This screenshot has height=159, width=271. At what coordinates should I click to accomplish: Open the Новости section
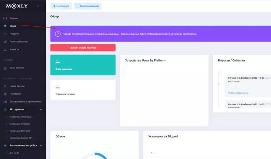click(x=14, y=34)
